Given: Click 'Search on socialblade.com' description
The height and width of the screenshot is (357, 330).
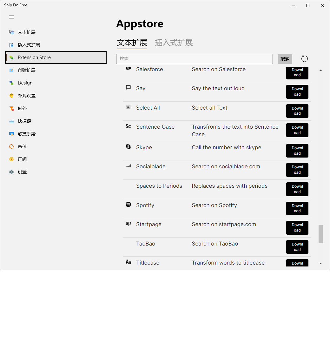Looking at the screenshot, I should (226, 166).
